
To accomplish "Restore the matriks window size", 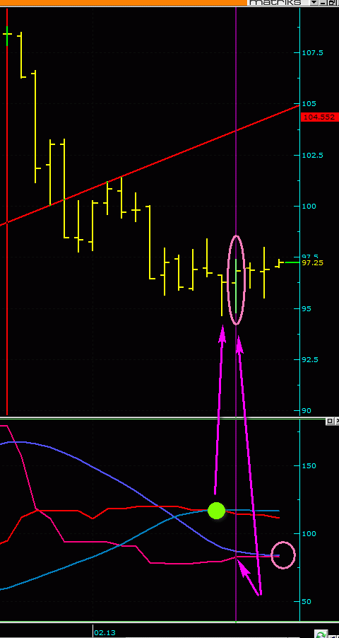I will tap(331, 2).
